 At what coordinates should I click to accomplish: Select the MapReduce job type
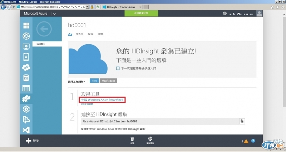click(x=108, y=81)
